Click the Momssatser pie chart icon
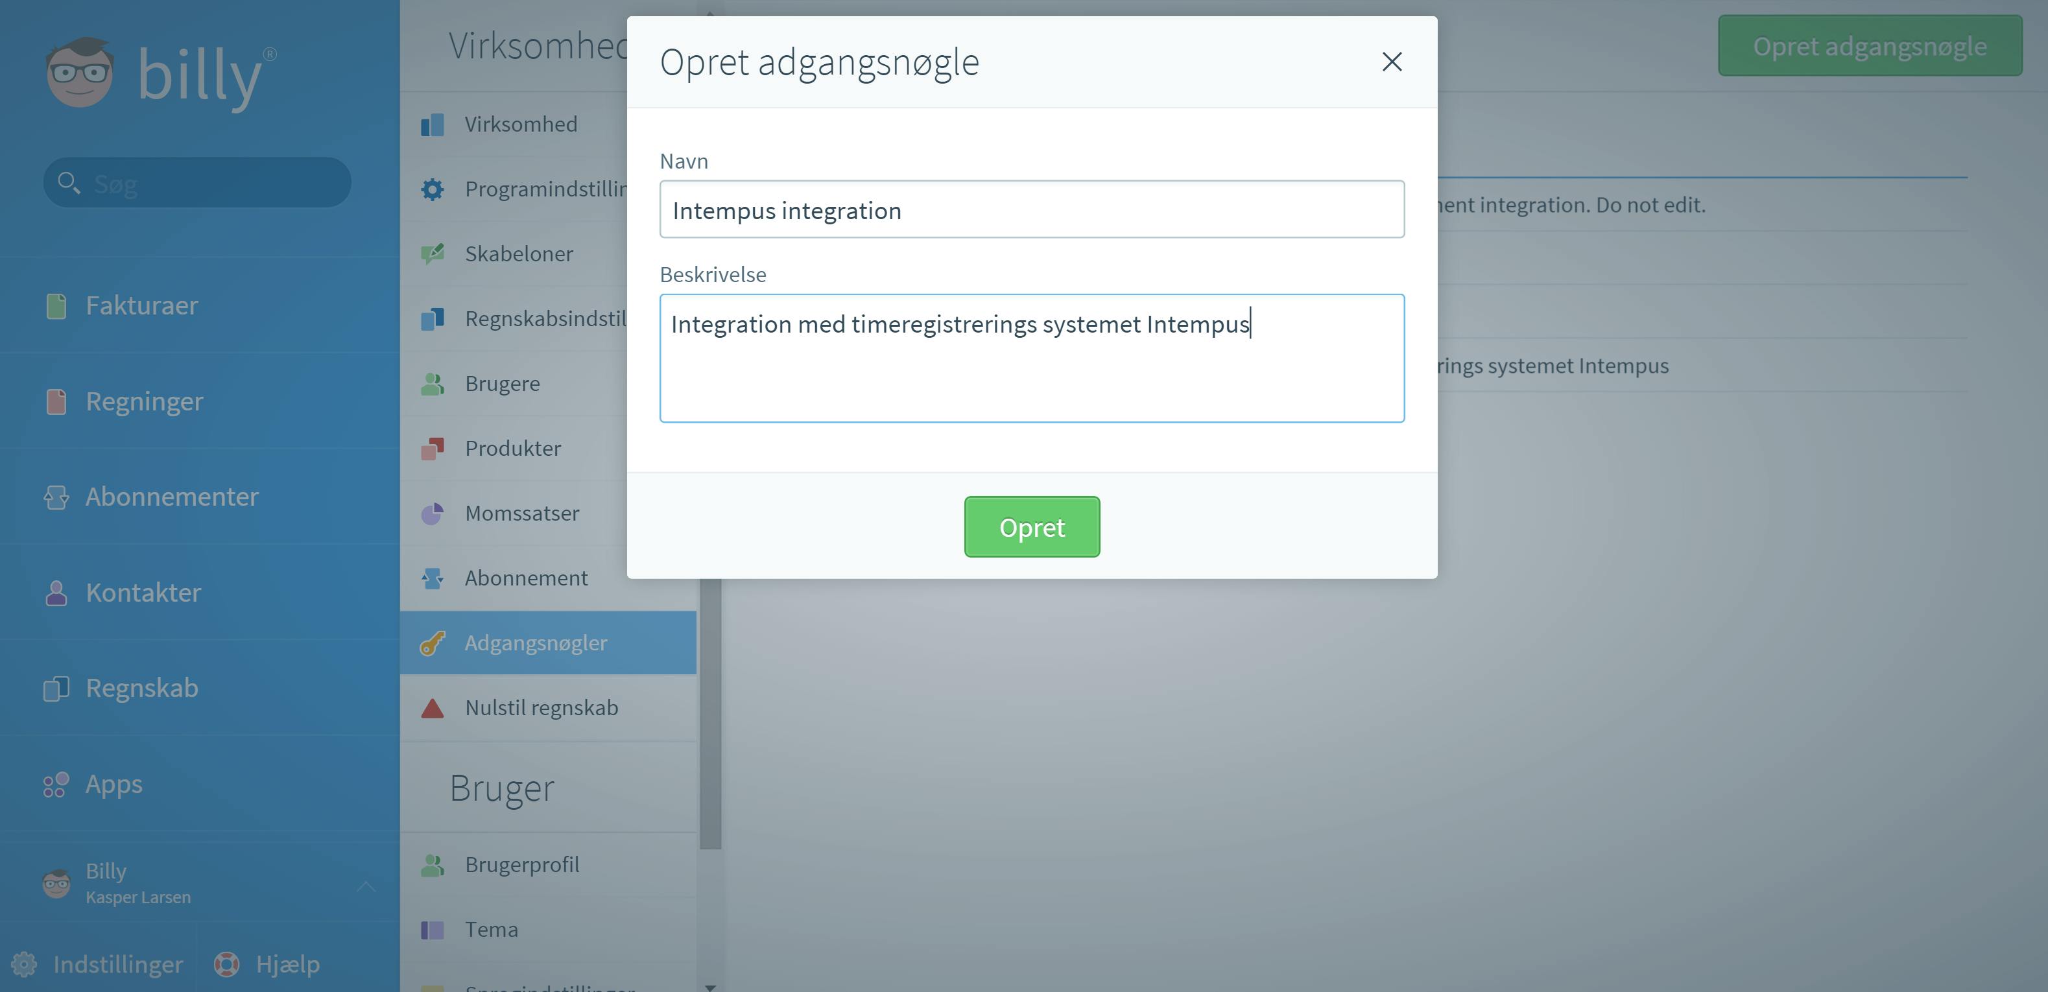The height and width of the screenshot is (992, 2048). (433, 514)
